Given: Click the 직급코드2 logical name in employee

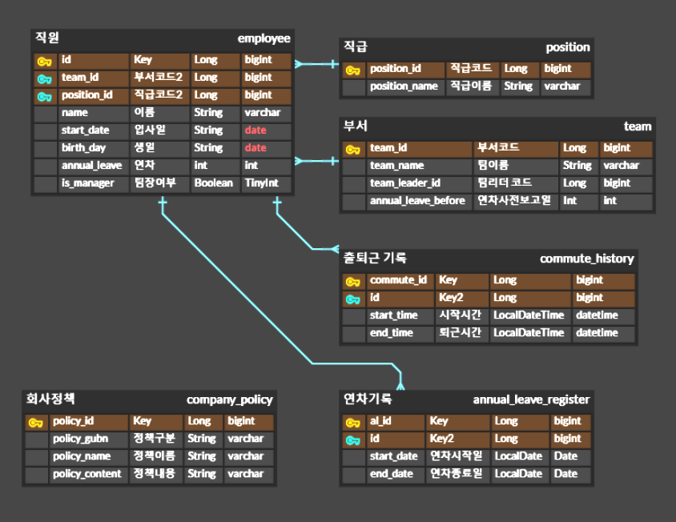Looking at the screenshot, I should tap(159, 95).
